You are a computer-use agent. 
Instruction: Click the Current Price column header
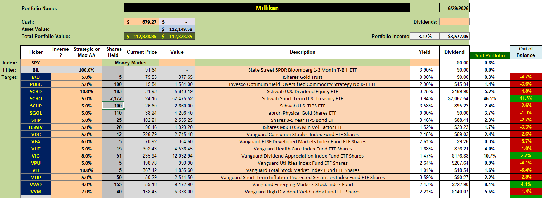pos(142,52)
